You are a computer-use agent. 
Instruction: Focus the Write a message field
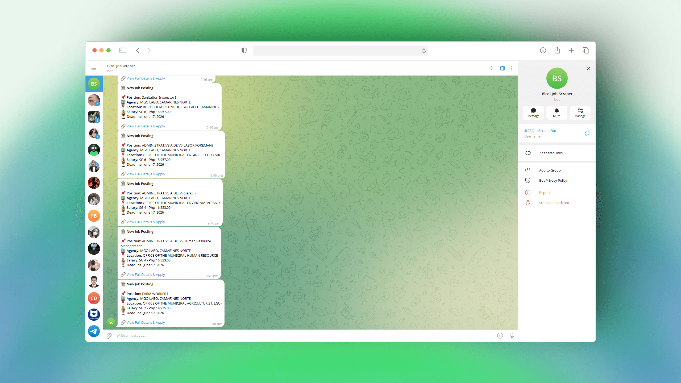click(x=305, y=336)
